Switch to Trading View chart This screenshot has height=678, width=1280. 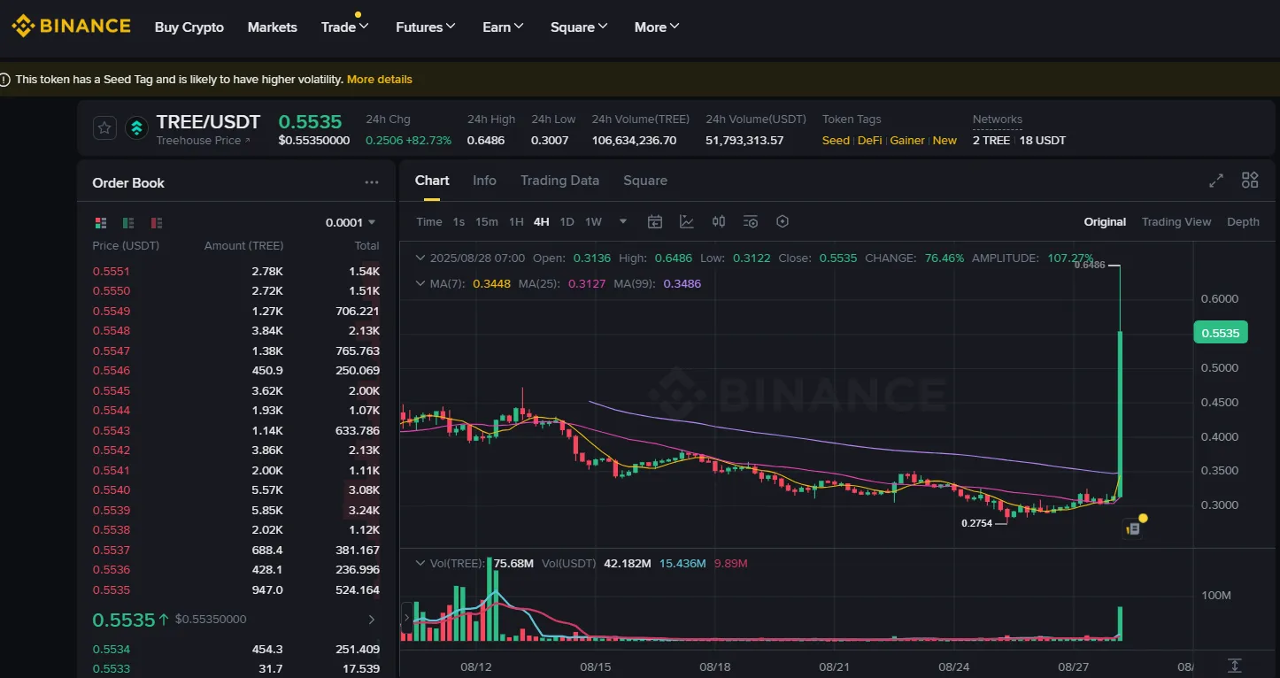point(1176,222)
